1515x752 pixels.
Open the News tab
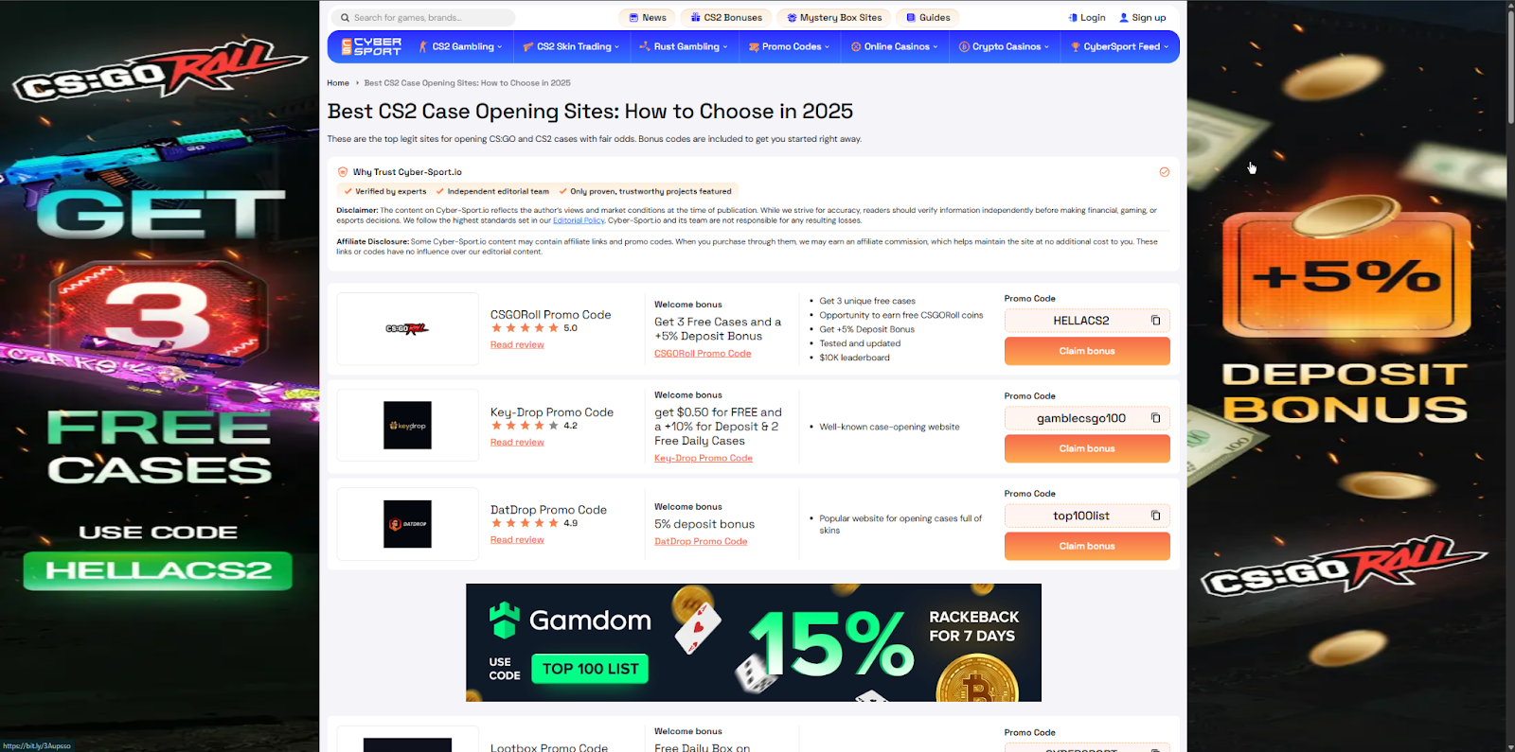pyautogui.click(x=648, y=18)
